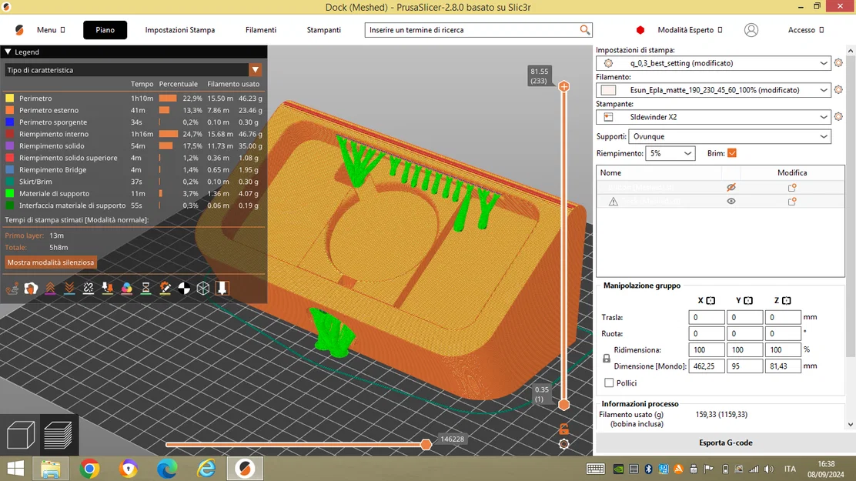
Task: Open the Stampante Sidewinder X2 dropdown
Action: 714,117
